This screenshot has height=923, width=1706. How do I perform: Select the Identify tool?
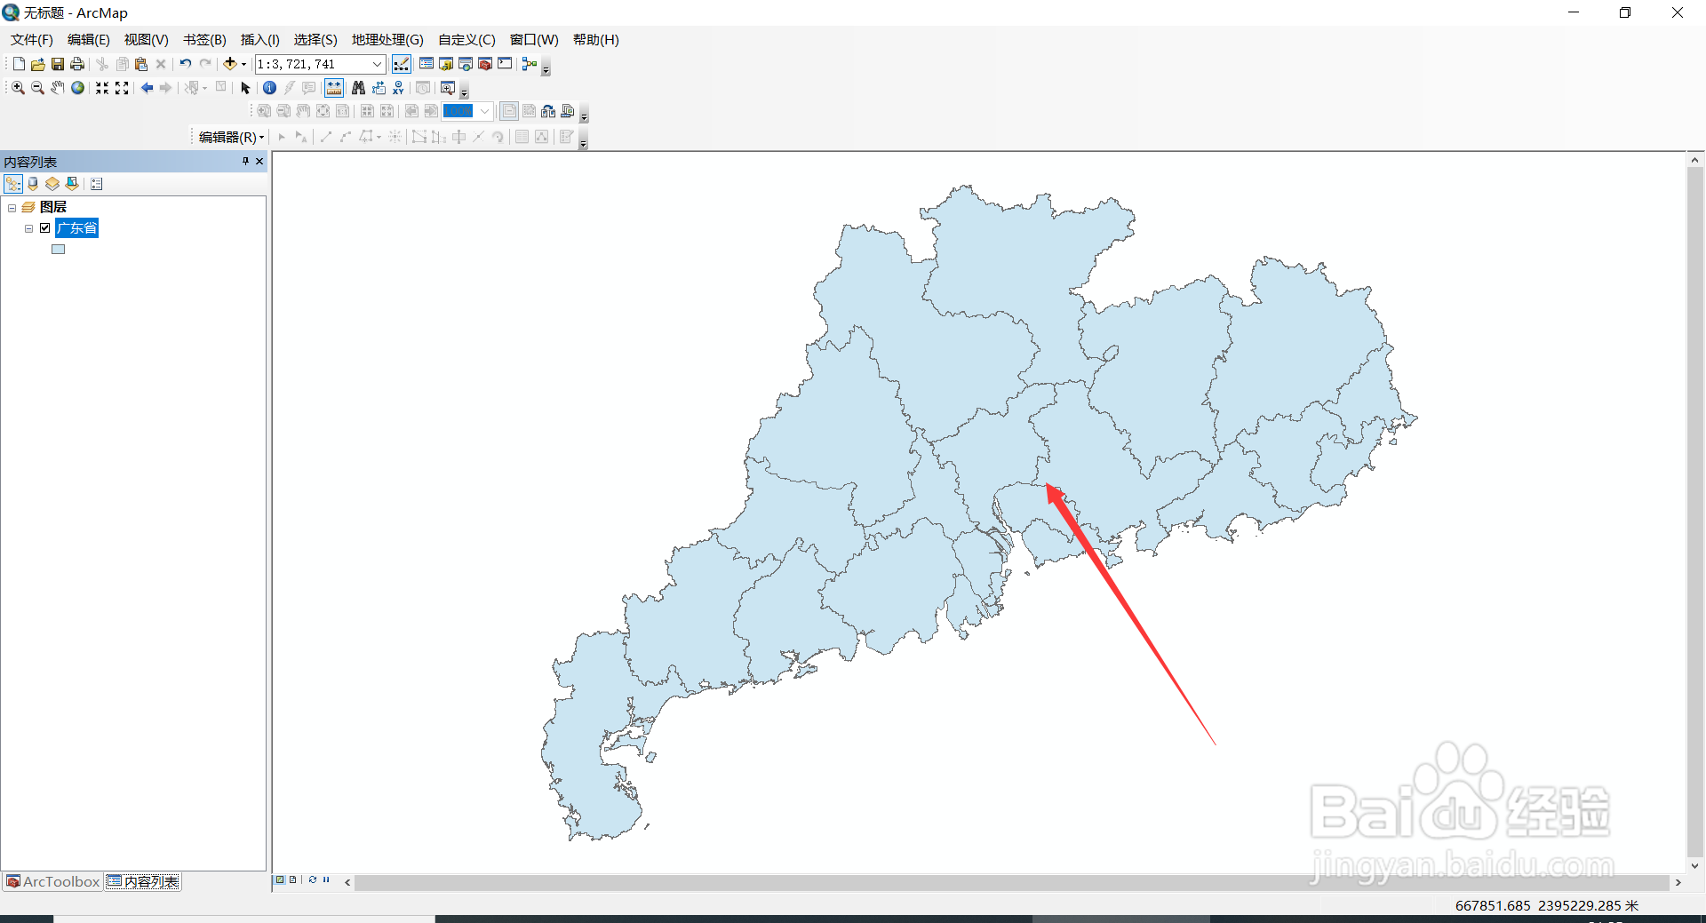click(x=268, y=88)
